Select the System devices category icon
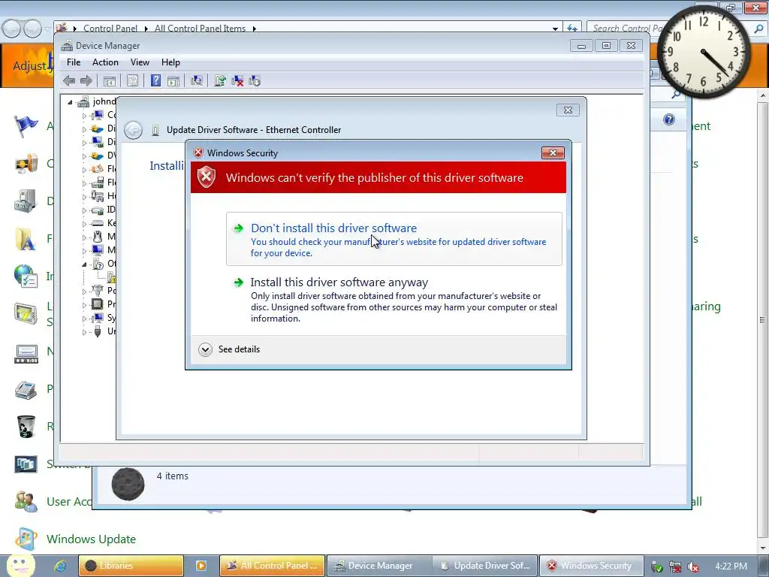 [x=98, y=318]
